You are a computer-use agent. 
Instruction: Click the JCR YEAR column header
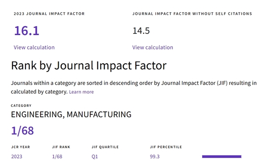21,147
